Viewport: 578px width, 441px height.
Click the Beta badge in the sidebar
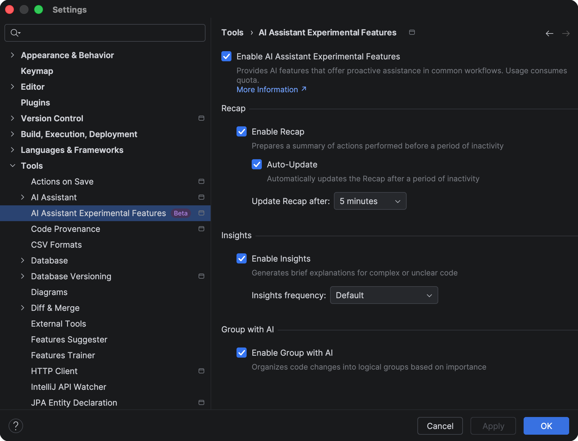(x=181, y=213)
